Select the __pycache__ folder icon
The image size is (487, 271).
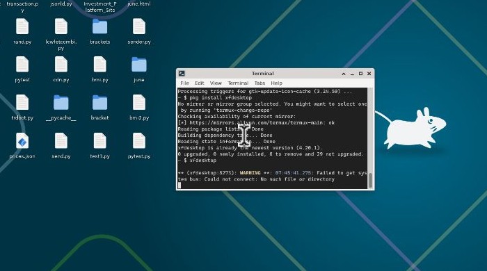[x=61, y=103]
